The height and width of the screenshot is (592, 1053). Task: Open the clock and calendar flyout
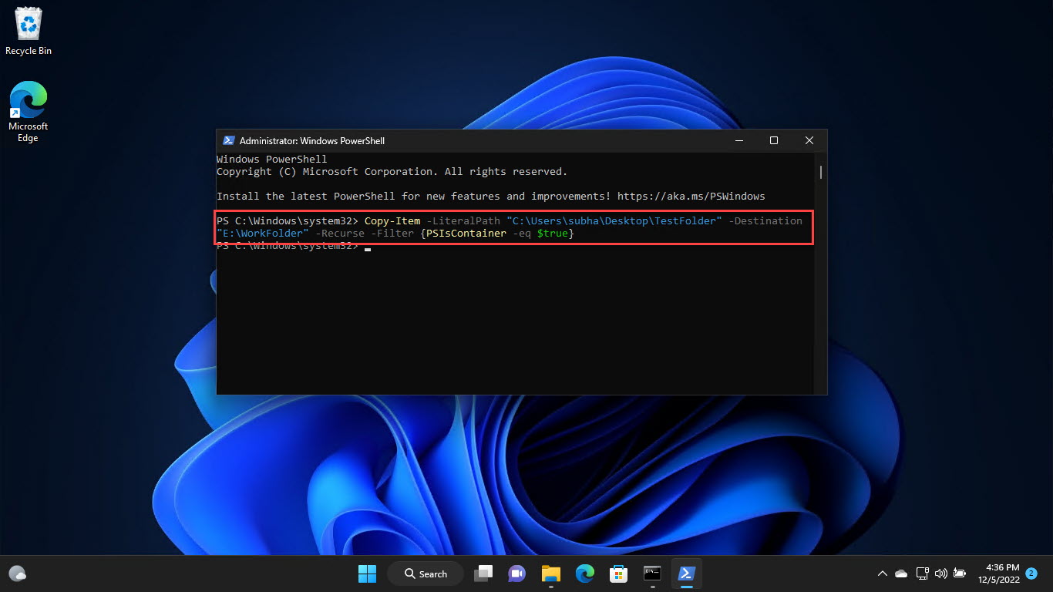coord(1001,573)
